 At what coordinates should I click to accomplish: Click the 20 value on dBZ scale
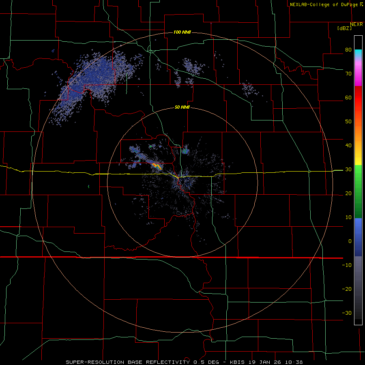tap(348, 193)
